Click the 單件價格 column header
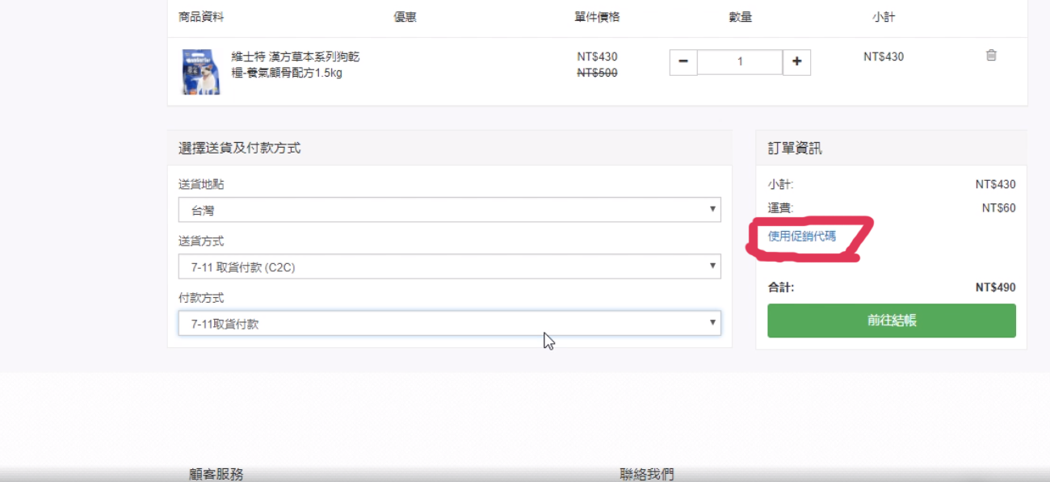The image size is (1050, 482). tap(597, 17)
